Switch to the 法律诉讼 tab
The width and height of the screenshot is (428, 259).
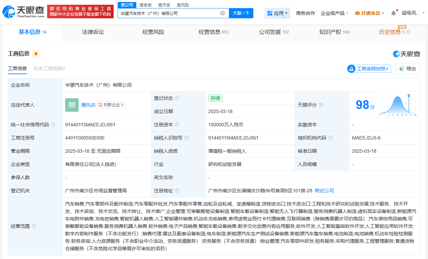93,32
